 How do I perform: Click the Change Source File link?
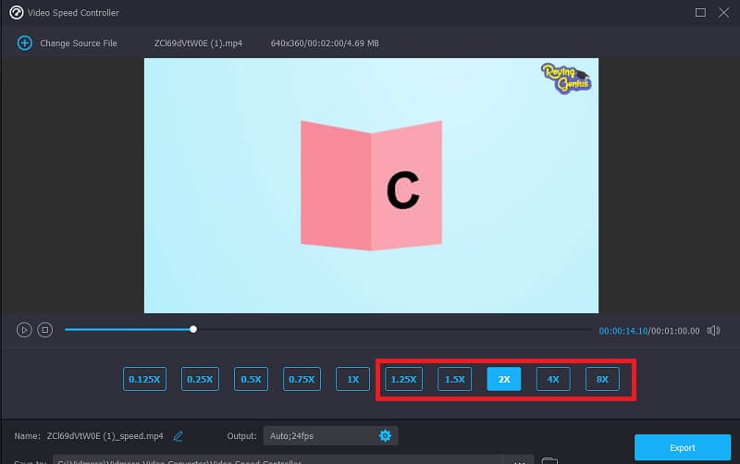pos(78,43)
